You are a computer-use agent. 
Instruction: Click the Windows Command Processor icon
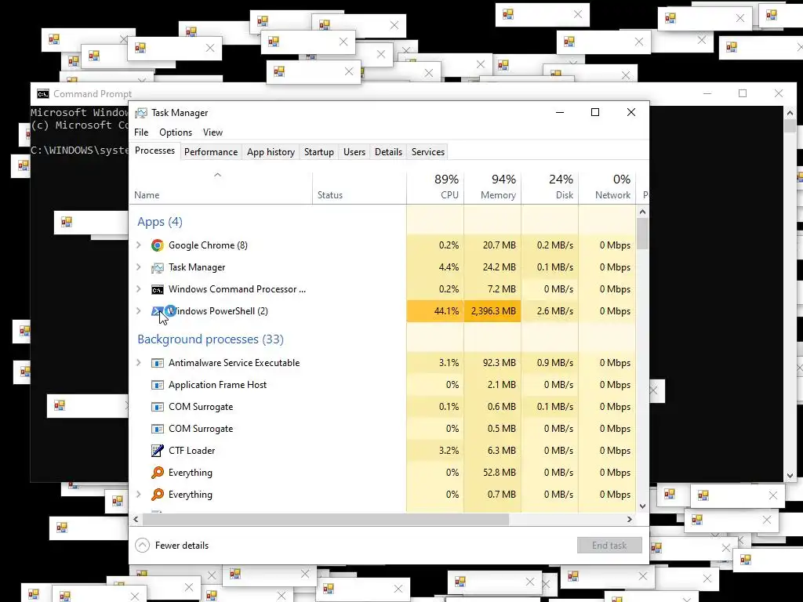157,290
